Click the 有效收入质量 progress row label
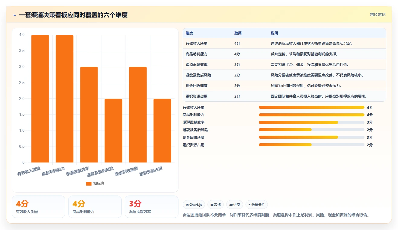Image resolution: width=398 pixels, height=230 pixels. pos(194,107)
